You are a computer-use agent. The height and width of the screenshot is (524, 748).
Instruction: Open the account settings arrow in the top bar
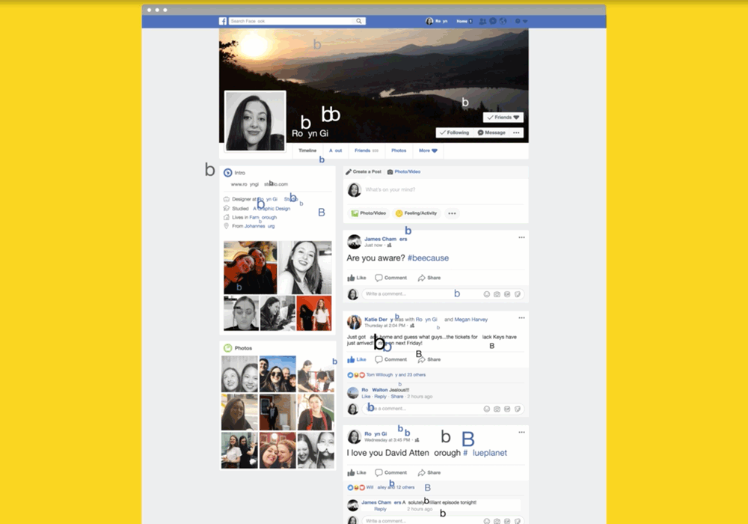coord(524,21)
